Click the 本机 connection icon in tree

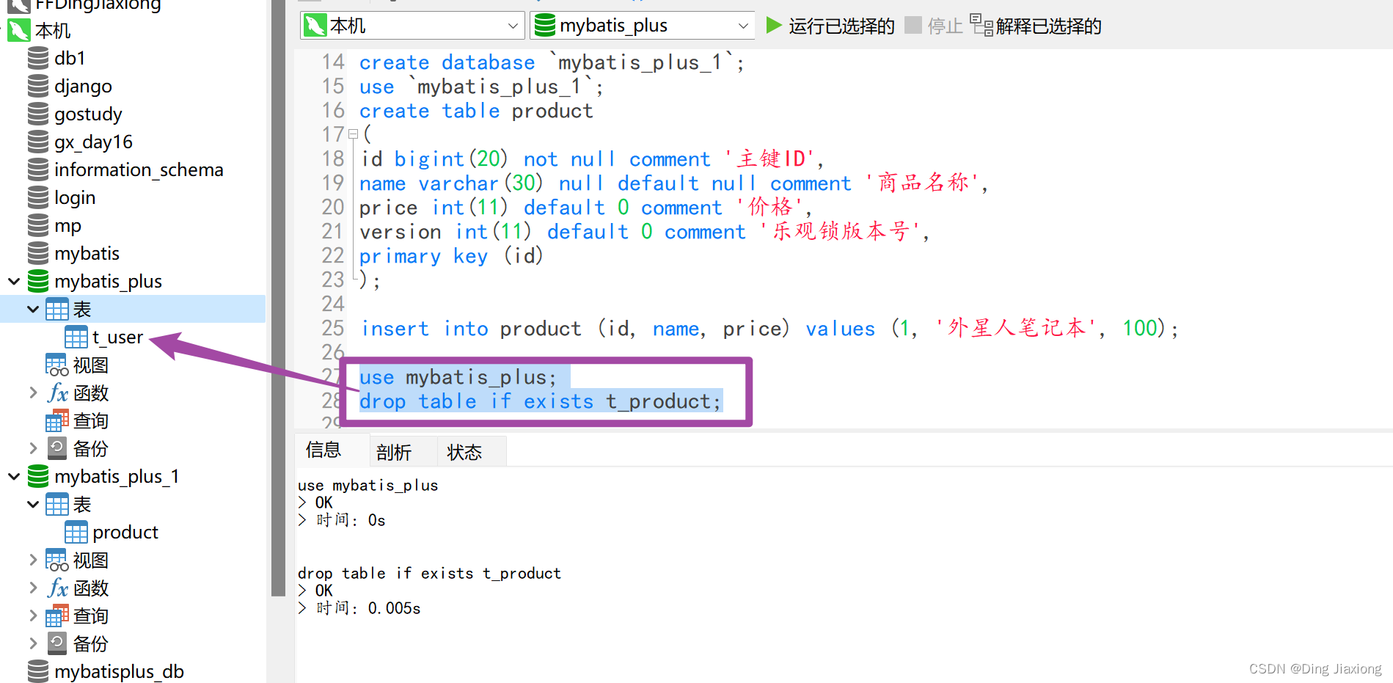19,31
